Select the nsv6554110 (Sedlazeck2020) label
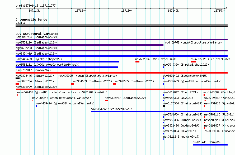 (x=36, y=42)
